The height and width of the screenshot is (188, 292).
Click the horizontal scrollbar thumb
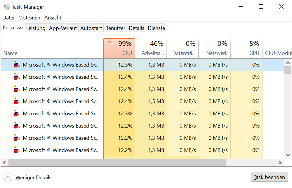tap(117, 162)
